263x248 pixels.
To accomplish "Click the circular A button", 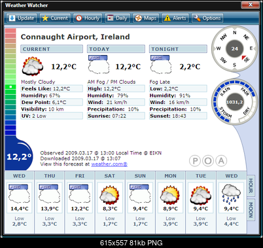I will [x=221, y=161].
